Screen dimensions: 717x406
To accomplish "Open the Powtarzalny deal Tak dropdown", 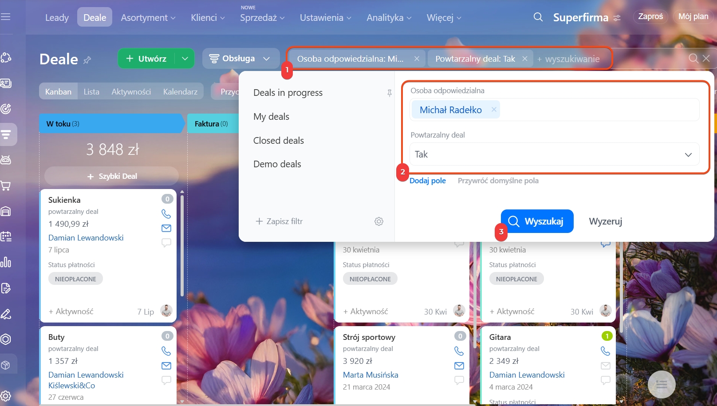I will pos(554,154).
